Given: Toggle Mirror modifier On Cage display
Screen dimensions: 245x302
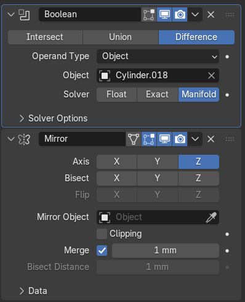Looking at the screenshot, I should [x=134, y=139].
